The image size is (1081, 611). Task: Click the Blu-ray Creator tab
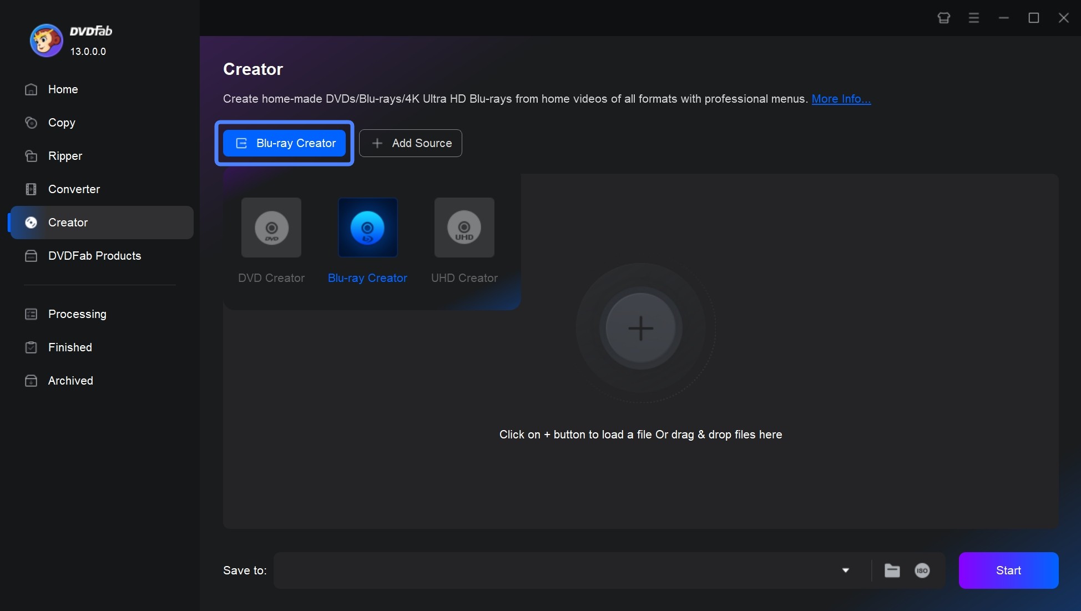[x=286, y=143]
